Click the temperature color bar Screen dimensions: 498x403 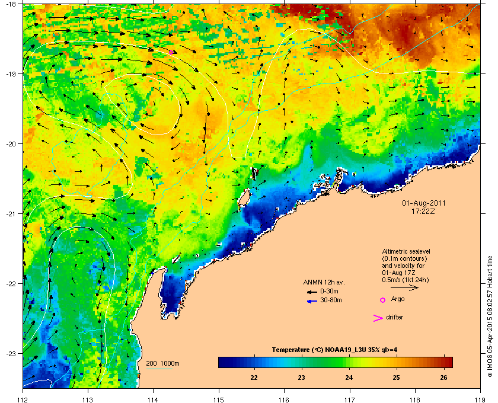pyautogui.click(x=336, y=362)
